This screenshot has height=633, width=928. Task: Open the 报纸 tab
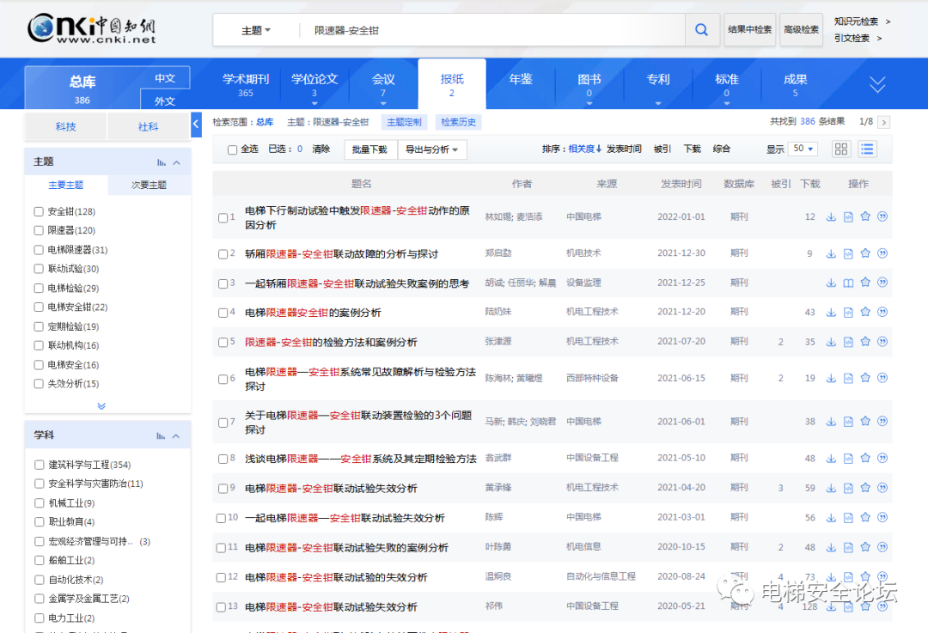pos(452,84)
